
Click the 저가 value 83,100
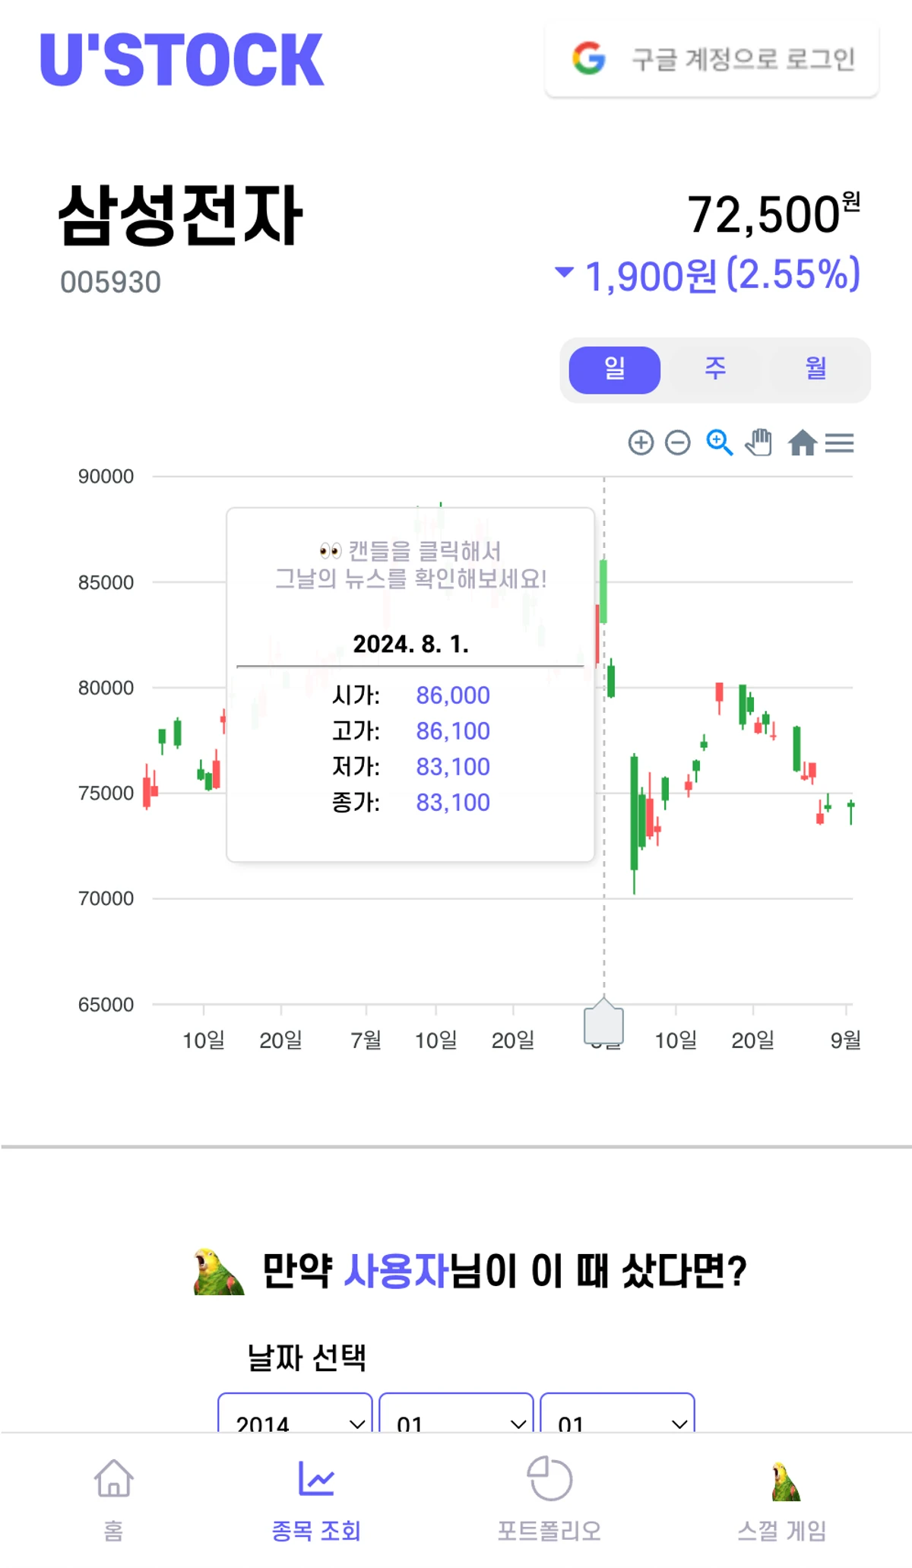(x=453, y=766)
